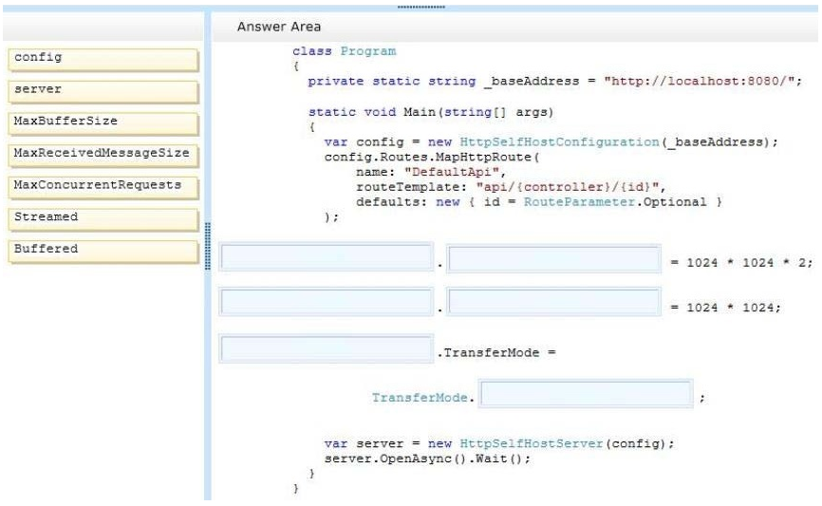Click the .TransferMode = code text
822x506 pixels.
pyautogui.click(x=496, y=353)
